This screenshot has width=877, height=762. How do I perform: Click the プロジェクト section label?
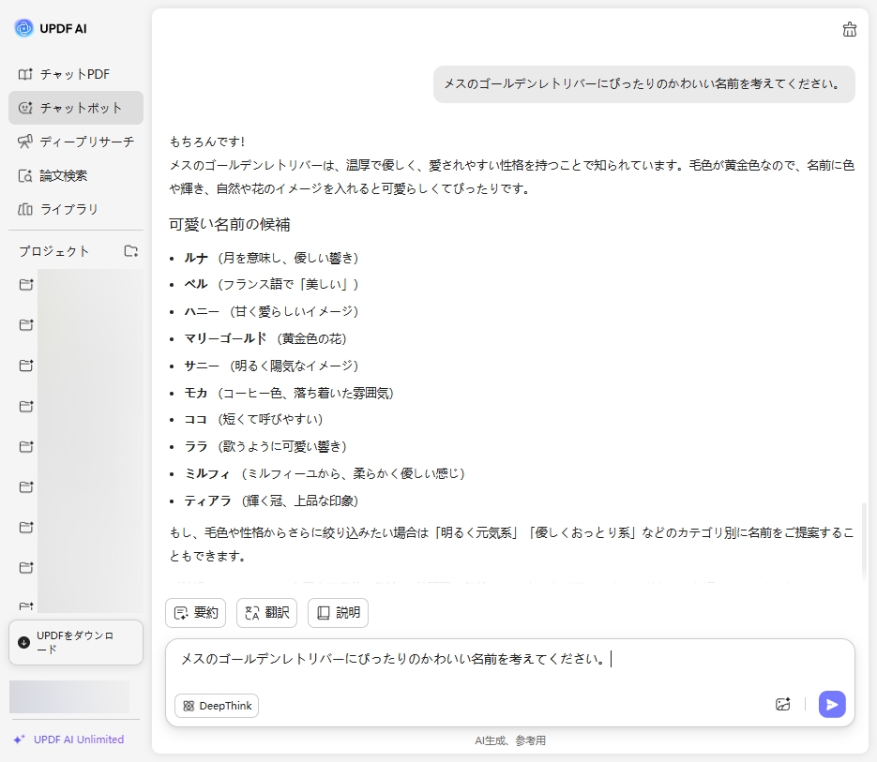click(x=53, y=251)
